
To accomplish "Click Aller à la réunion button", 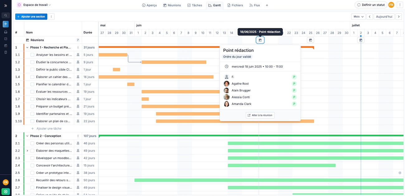I will [260, 115].
